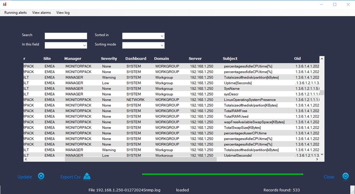Click the Export Csv upload icon
This screenshot has width=355, height=194.
tap(87, 176)
